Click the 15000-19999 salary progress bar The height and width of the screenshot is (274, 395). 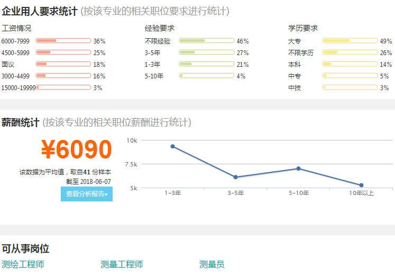click(x=63, y=87)
